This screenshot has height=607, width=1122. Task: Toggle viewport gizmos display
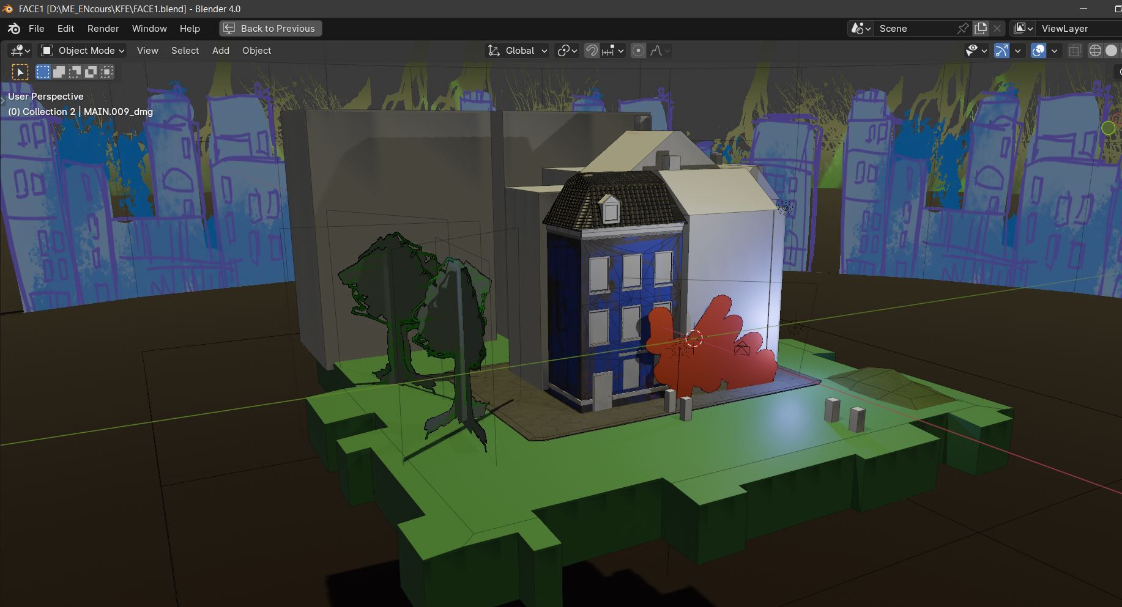pyautogui.click(x=1001, y=51)
